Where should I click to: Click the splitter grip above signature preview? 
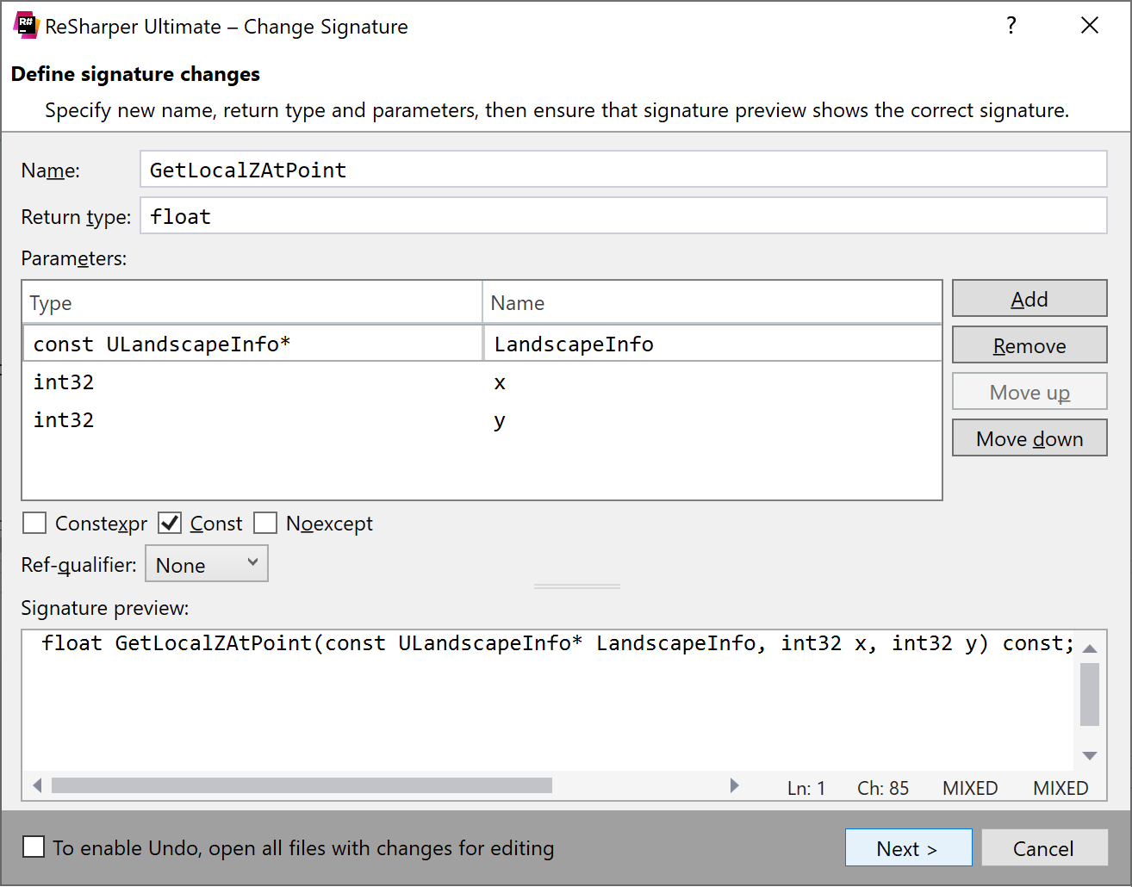coord(577,586)
